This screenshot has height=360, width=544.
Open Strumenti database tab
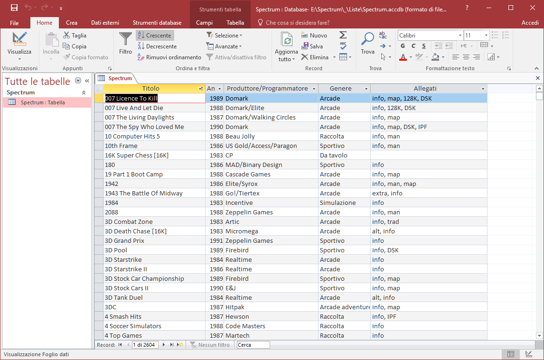point(157,23)
